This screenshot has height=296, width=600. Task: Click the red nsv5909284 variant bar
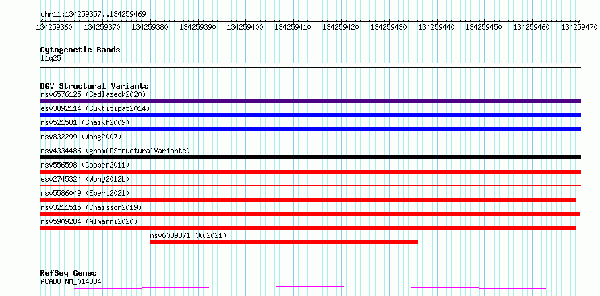[307, 228]
